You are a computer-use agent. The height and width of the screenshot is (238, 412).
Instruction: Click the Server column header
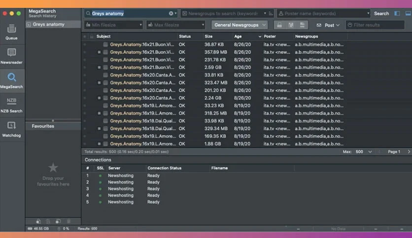[114, 168]
